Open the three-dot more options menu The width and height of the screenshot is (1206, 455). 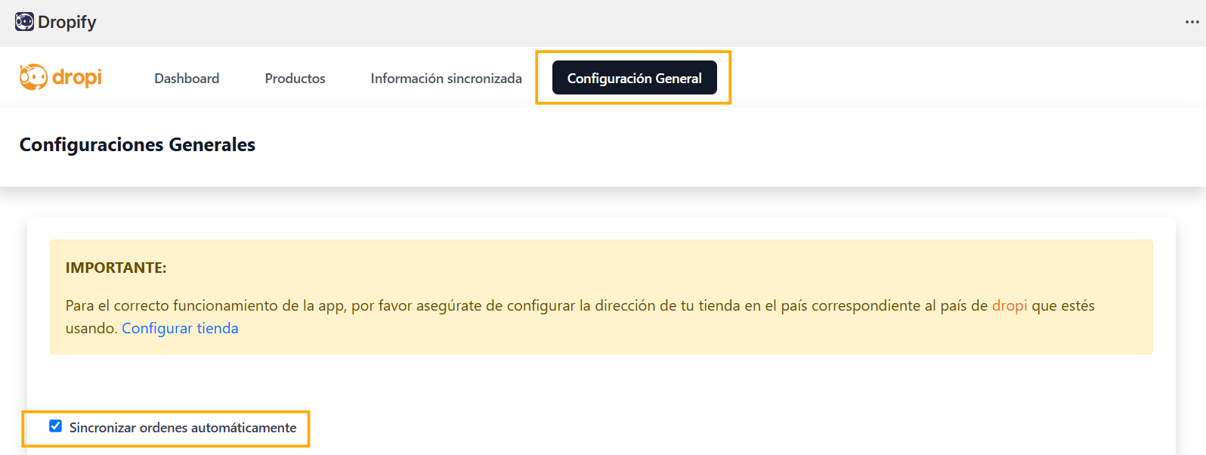pyautogui.click(x=1192, y=22)
